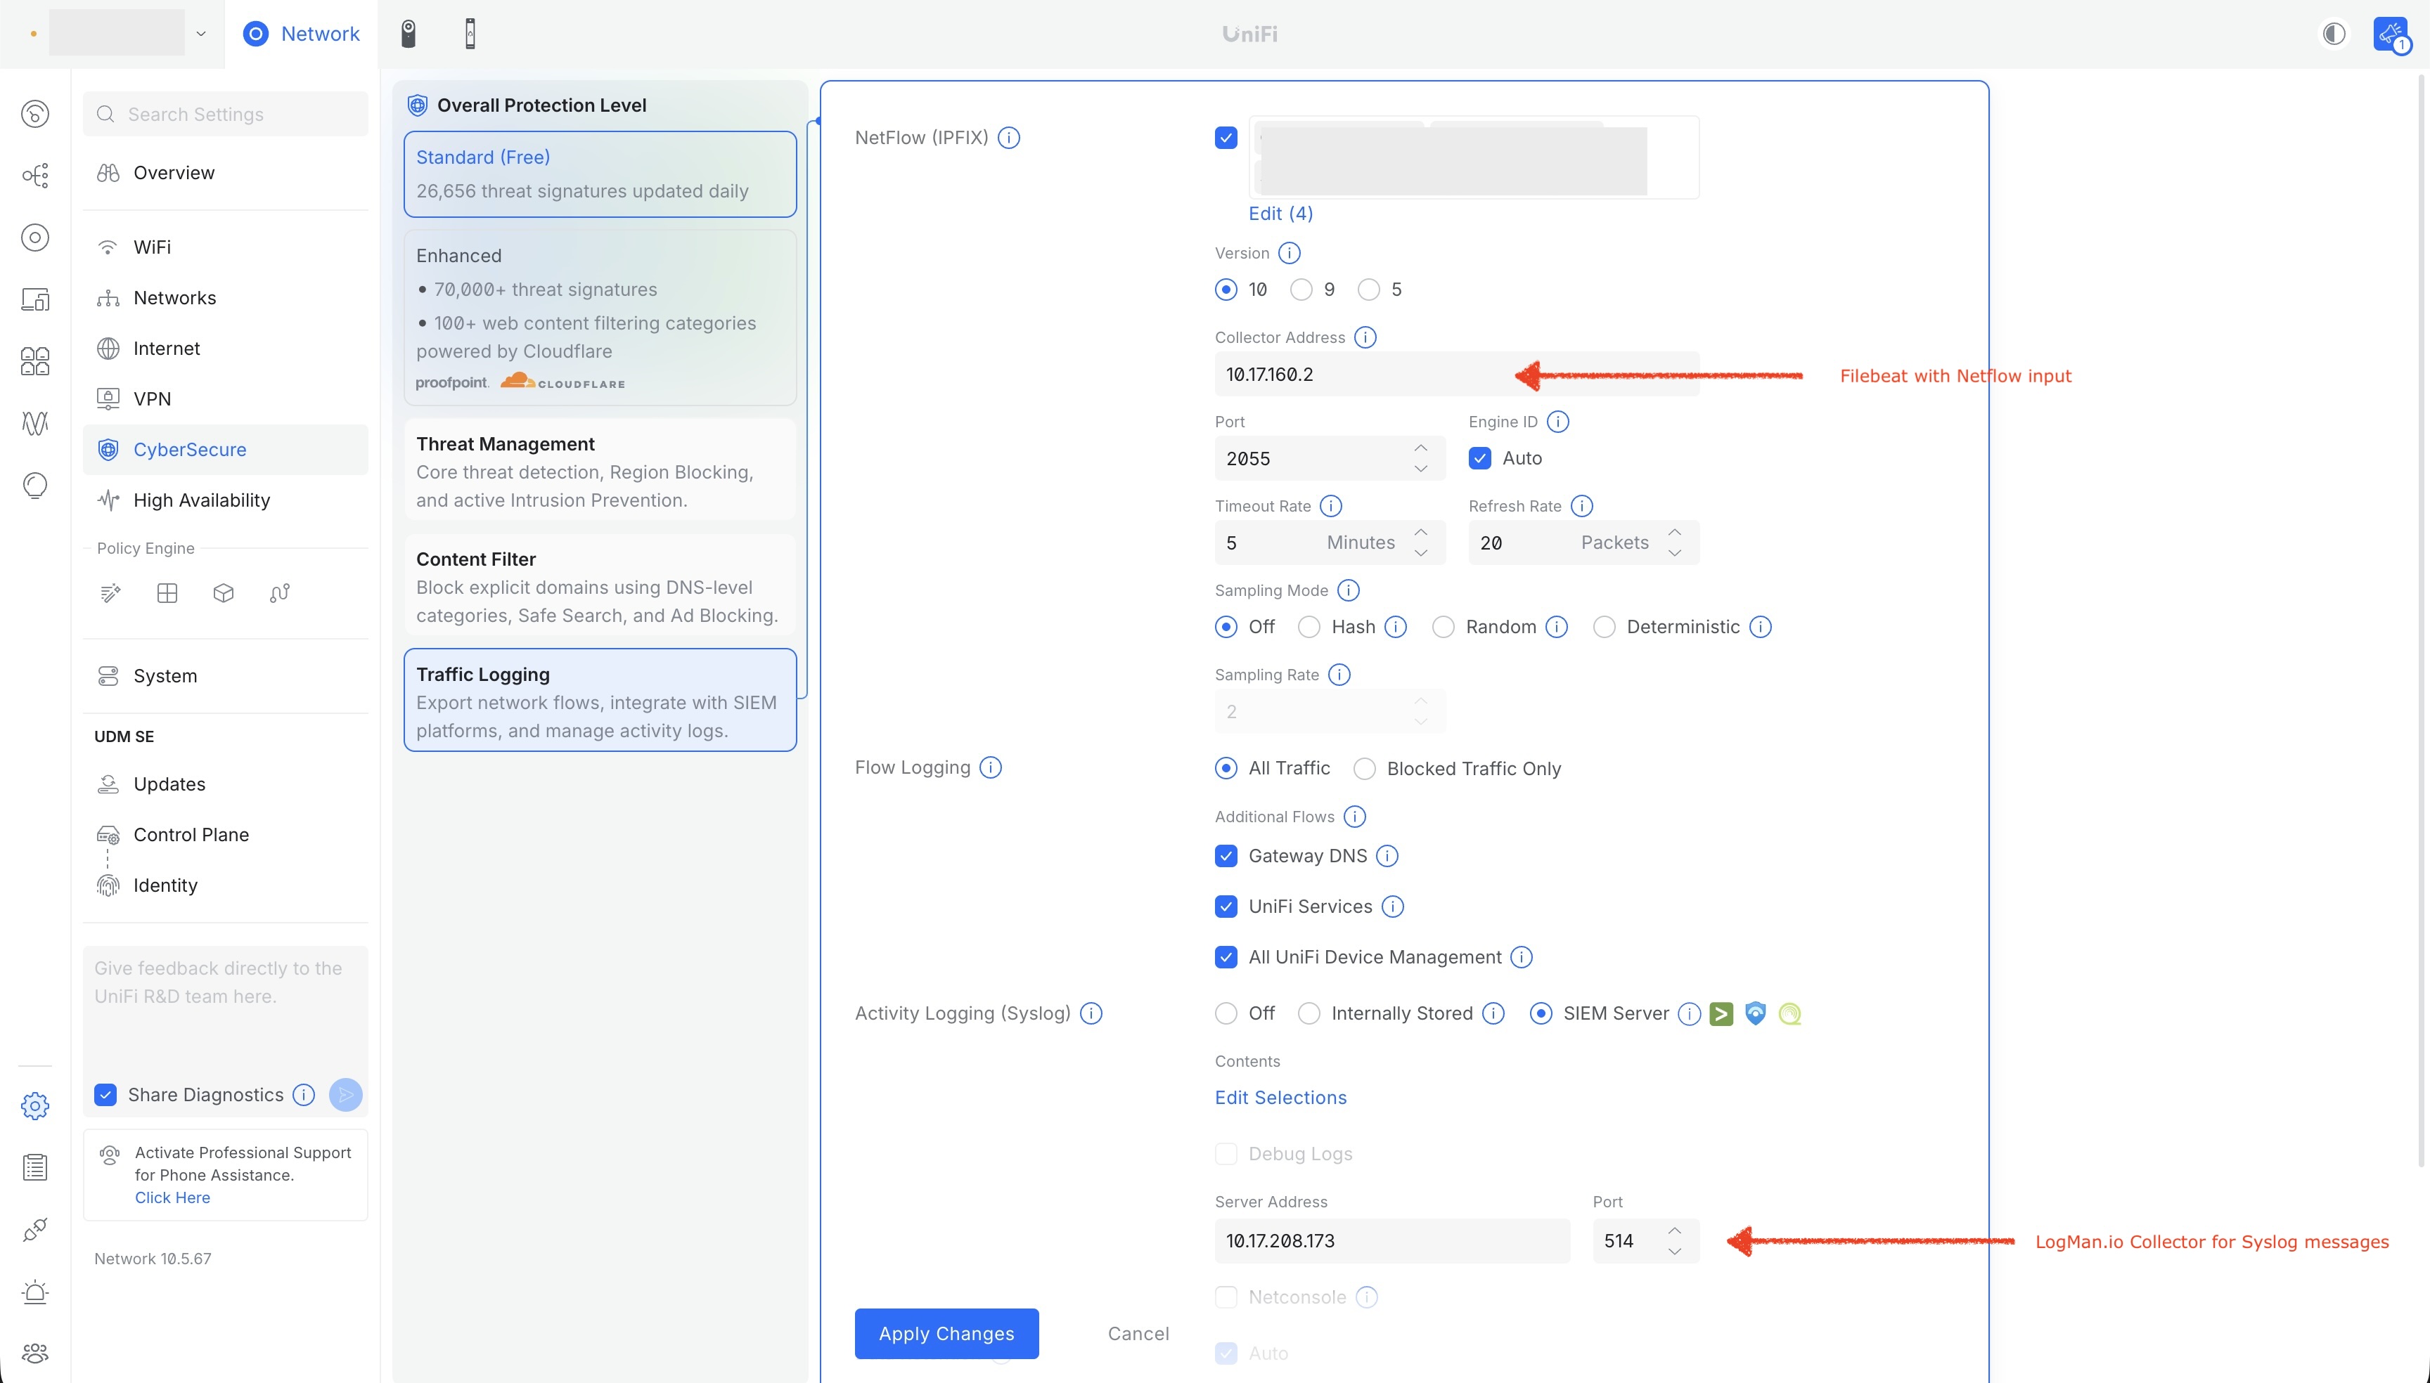Open the UniFi Protect camera app icon
This screenshot has width=2430, height=1383.
tap(408, 34)
